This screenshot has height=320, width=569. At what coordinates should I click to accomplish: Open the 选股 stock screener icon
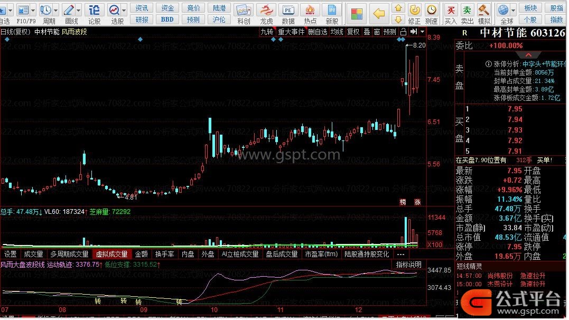coord(114,10)
